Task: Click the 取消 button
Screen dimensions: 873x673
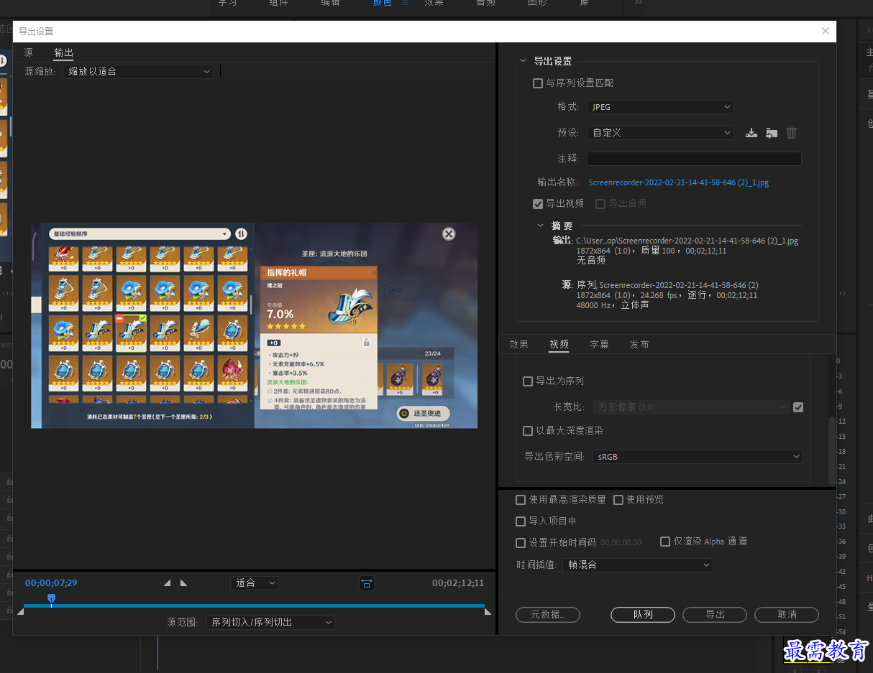Action: (x=787, y=615)
